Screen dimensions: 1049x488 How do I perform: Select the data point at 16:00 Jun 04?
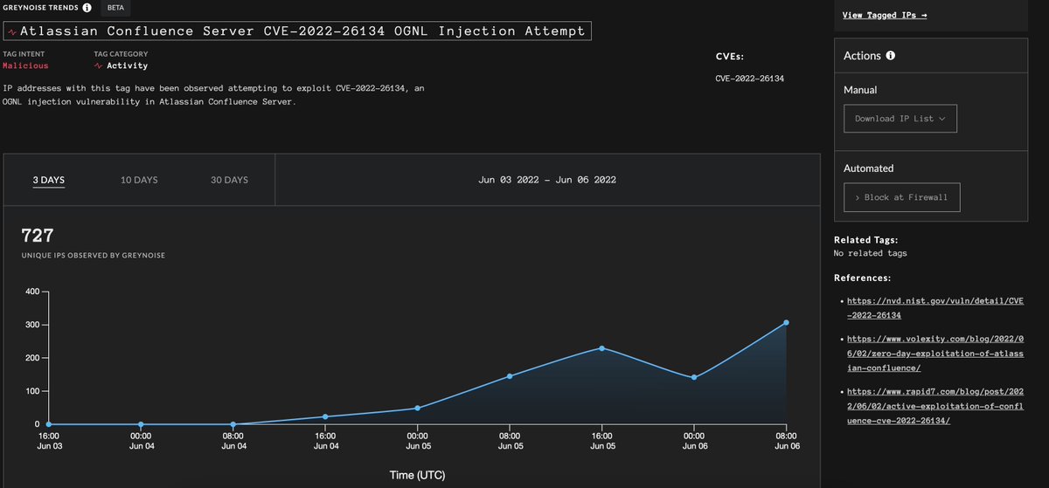click(325, 416)
